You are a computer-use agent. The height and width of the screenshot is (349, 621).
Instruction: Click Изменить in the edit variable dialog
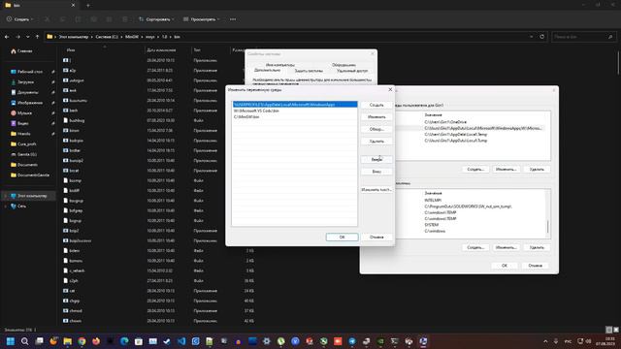[376, 117]
